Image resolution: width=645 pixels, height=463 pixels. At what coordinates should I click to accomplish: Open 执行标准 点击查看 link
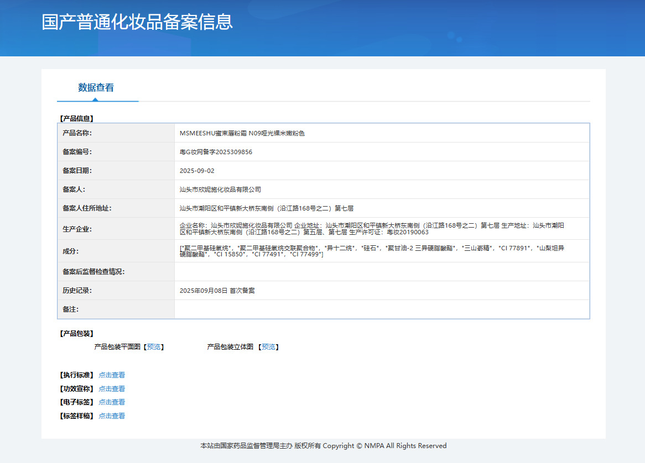112,375
